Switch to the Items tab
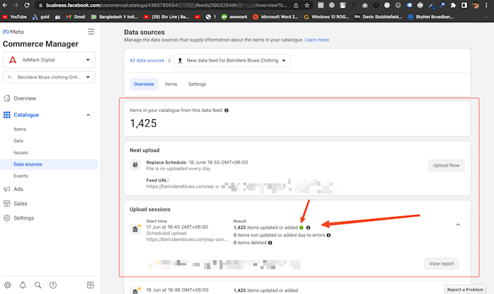This screenshot has height=294, width=494. (x=170, y=84)
